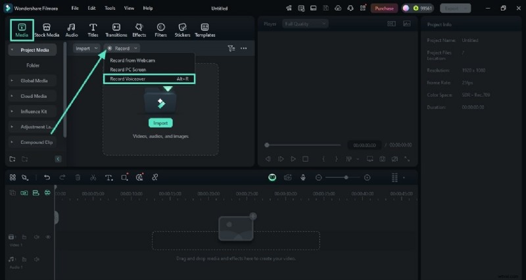
Task: Open the Tools menu
Action: (x=110, y=8)
